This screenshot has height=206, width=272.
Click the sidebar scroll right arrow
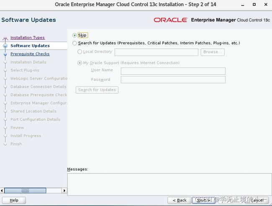coord(64,191)
